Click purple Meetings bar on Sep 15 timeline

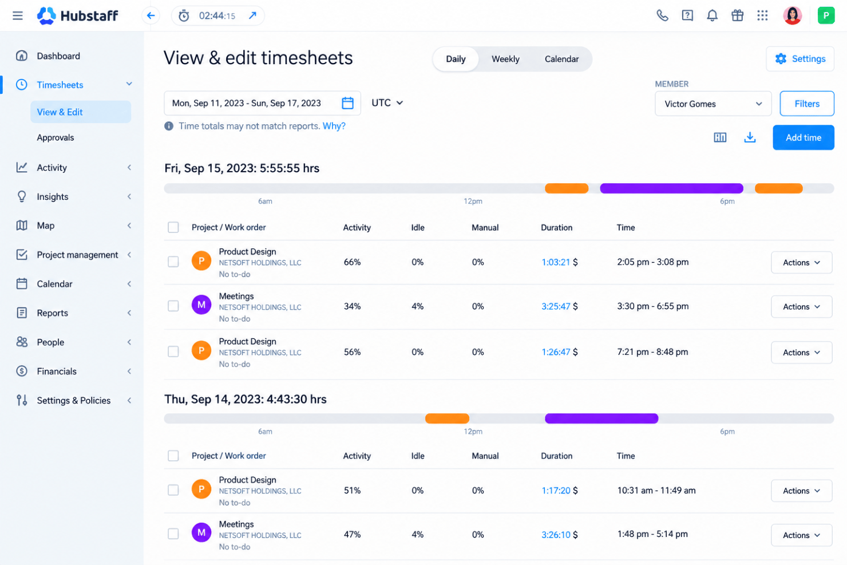(671, 188)
